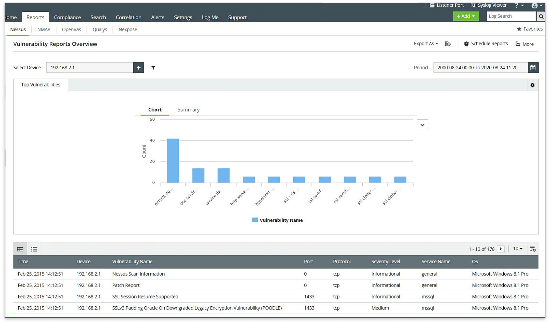550x325 pixels.
Task: Open the period calendar picker icon
Action: pyautogui.click(x=533, y=68)
